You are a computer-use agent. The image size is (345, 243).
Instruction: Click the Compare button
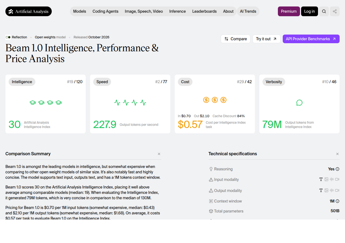click(236, 39)
